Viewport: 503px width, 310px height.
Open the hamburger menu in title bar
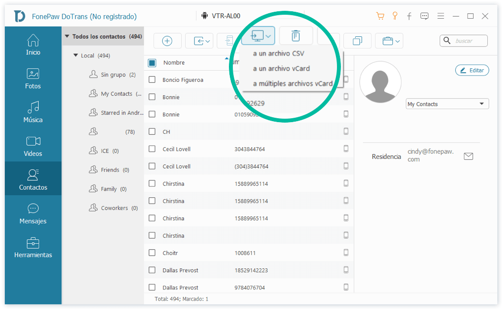[x=441, y=16]
